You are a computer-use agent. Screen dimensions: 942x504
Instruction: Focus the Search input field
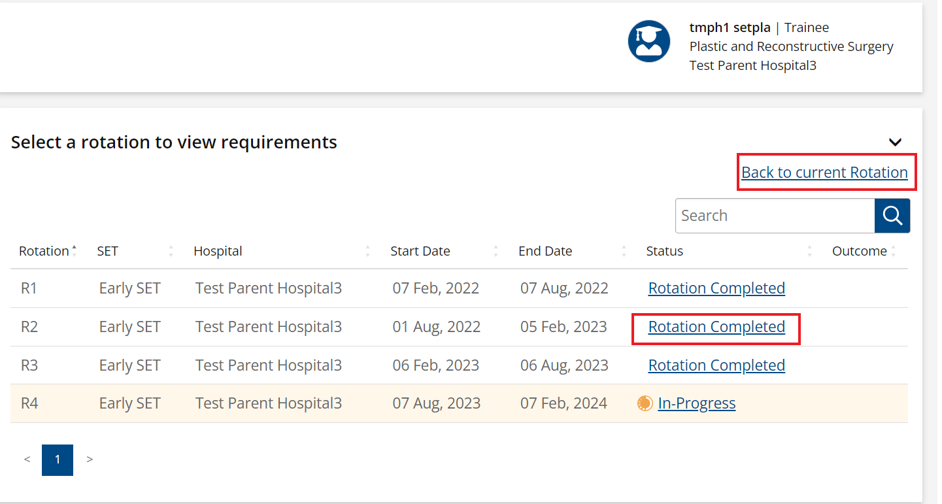click(775, 216)
